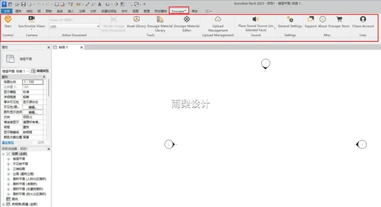381x207 pixels.
Task: Switch to the 附加模块 ribbon tab
Action: pyautogui.click(x=161, y=11)
